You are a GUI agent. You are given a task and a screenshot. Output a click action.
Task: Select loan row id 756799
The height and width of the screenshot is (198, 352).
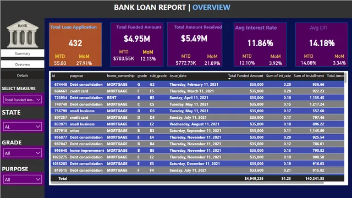tap(197, 111)
